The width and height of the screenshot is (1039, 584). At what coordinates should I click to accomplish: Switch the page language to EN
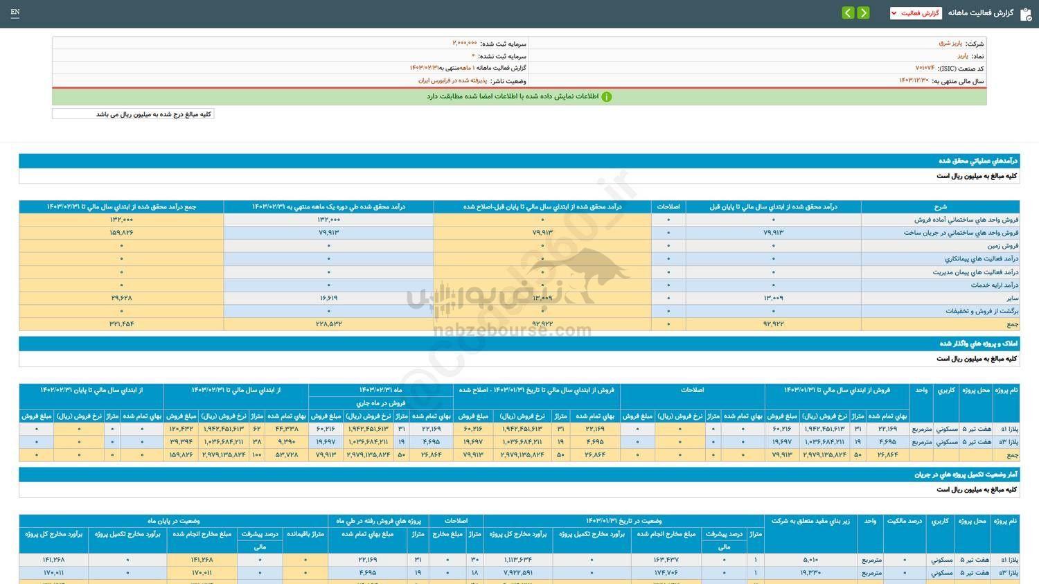pyautogui.click(x=15, y=12)
